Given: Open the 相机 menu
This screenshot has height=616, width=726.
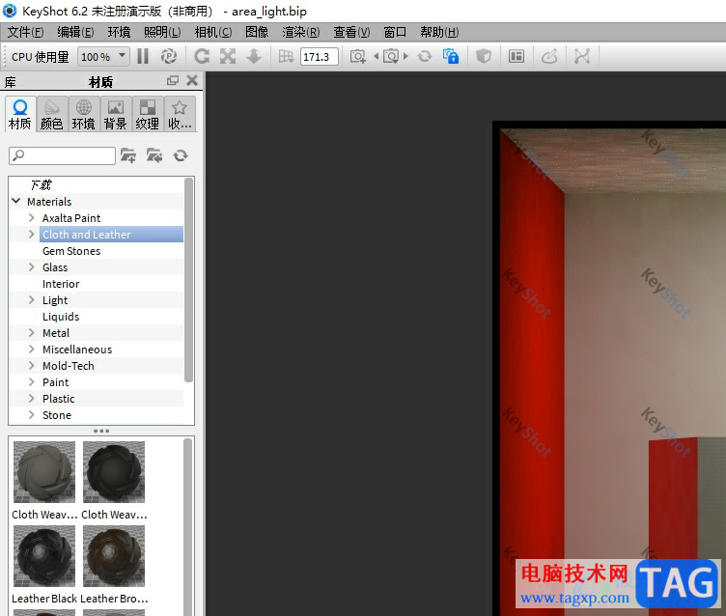Looking at the screenshot, I should [213, 32].
